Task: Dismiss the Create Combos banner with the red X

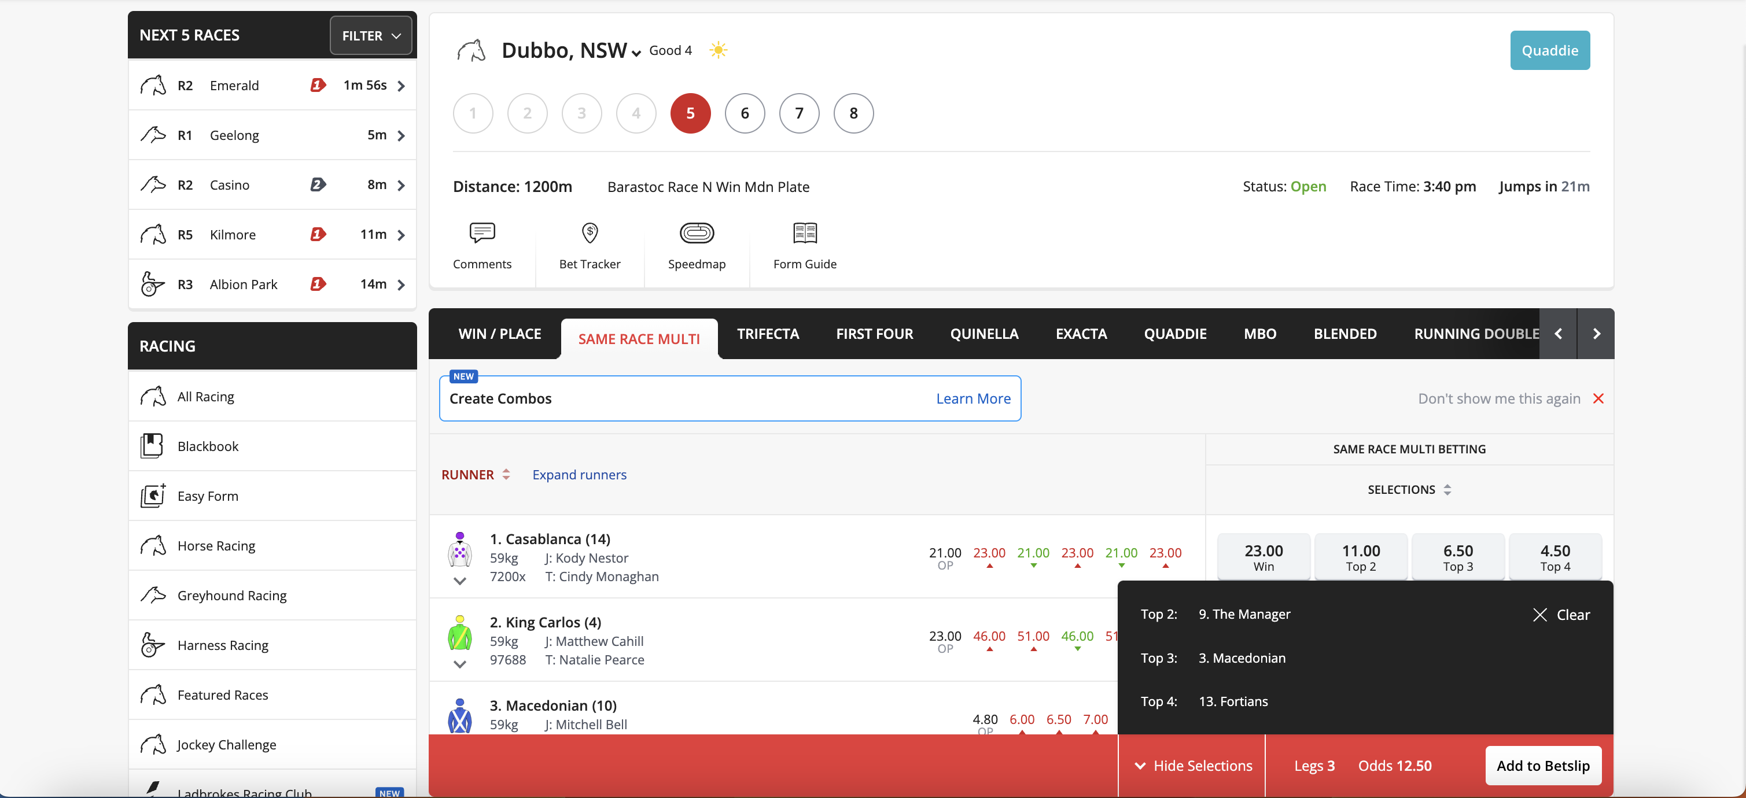Action: click(x=1597, y=398)
